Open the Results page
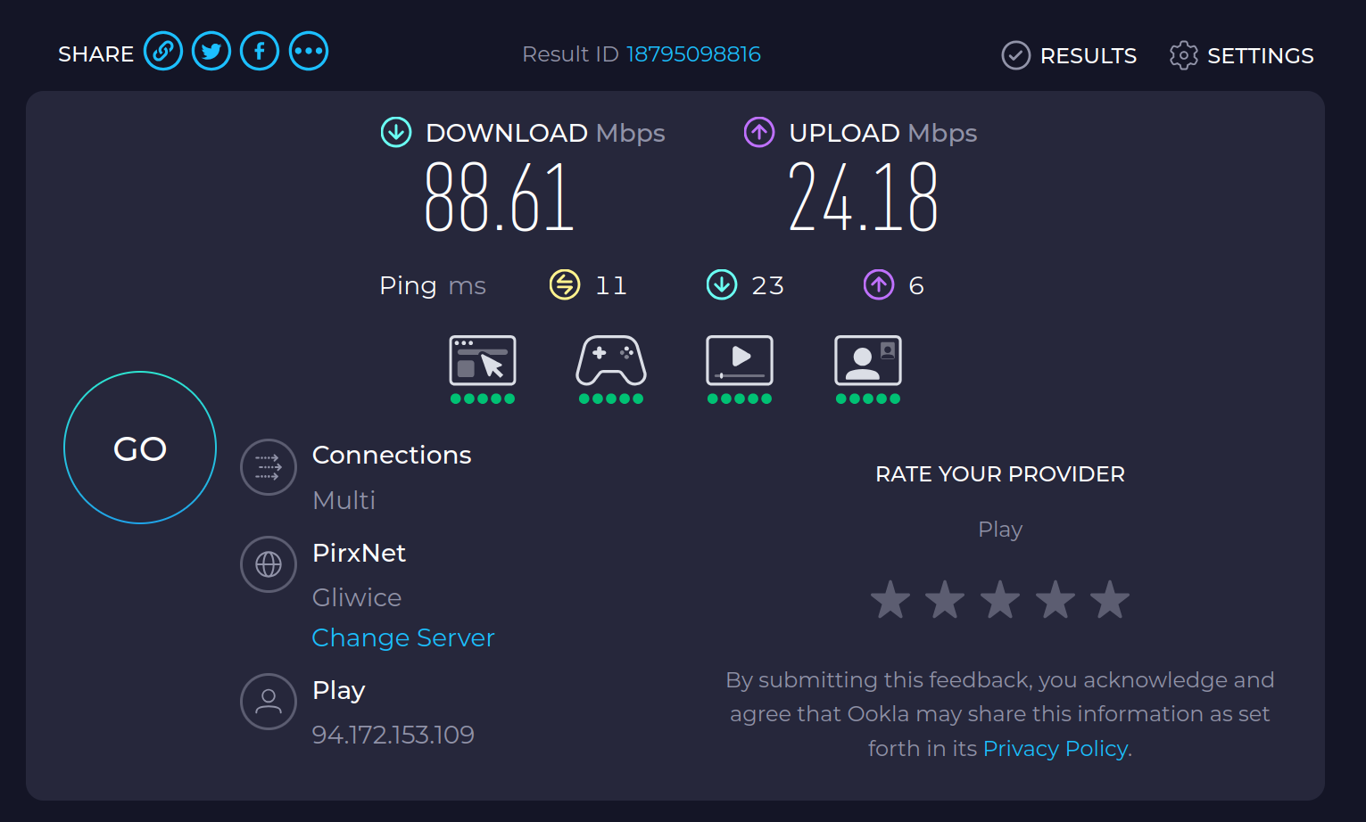This screenshot has height=822, width=1366. [x=1069, y=55]
